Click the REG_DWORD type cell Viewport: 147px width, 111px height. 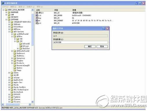[58, 15]
